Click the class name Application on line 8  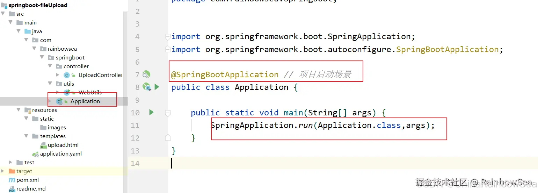point(262,87)
